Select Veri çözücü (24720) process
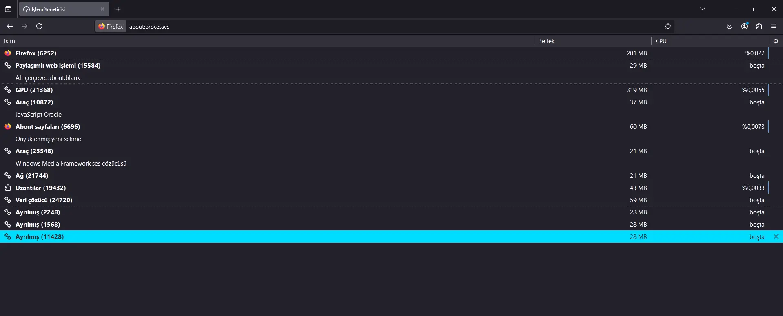 pos(391,200)
